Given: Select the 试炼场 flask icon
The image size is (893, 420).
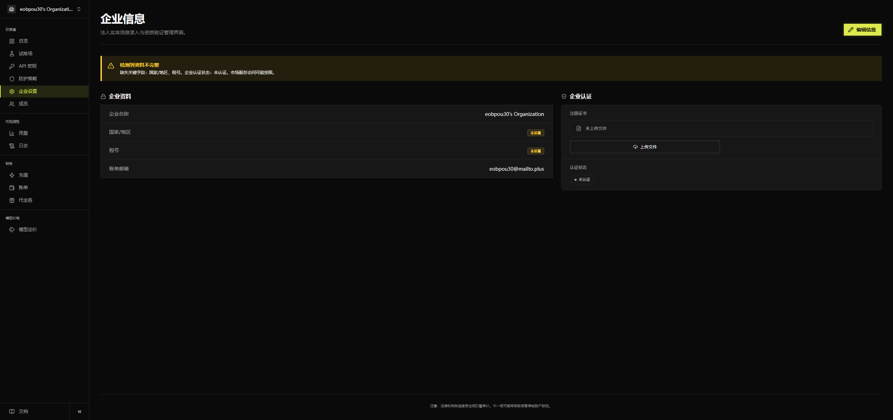Looking at the screenshot, I should coord(12,54).
